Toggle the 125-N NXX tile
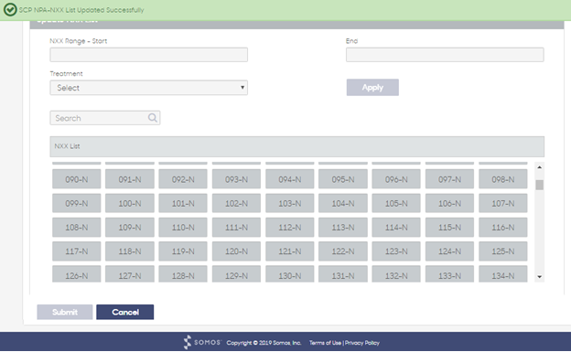Screen dimensions: 571x352 (503, 251)
